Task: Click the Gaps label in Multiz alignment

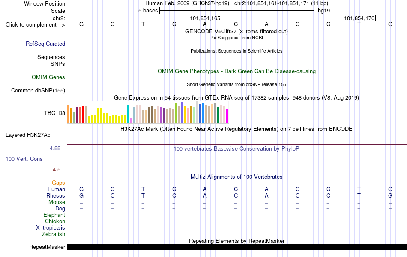Action: pos(58,183)
